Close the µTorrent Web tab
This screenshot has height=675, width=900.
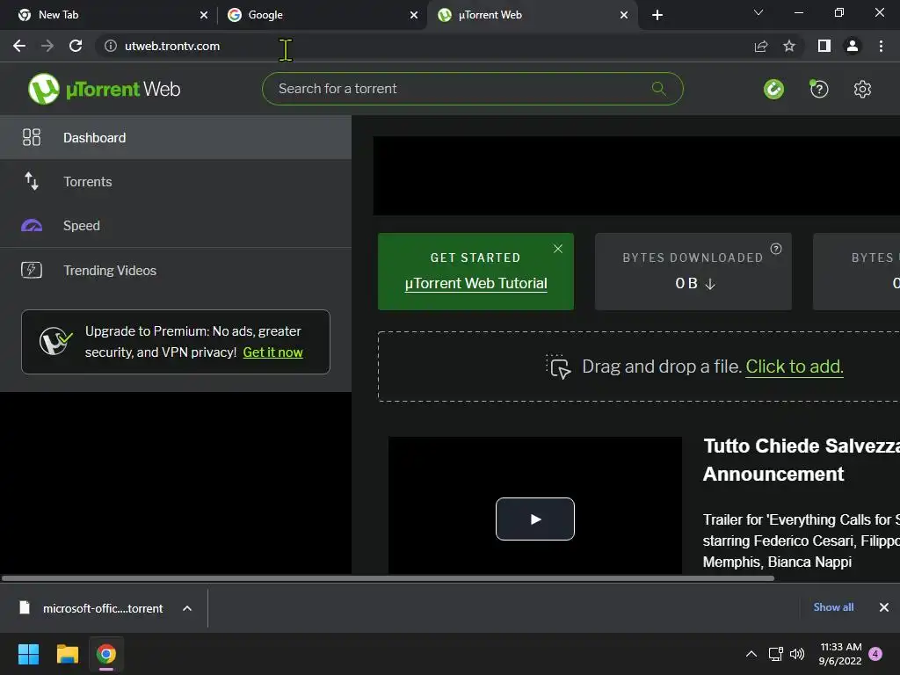[624, 15]
